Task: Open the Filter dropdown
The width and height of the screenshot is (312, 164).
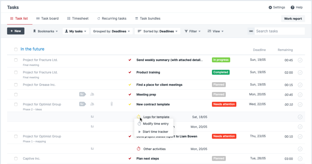Action: 193,31
